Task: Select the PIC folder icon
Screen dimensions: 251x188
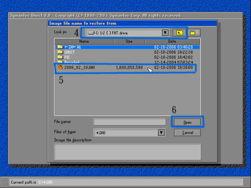Action: click(60, 57)
